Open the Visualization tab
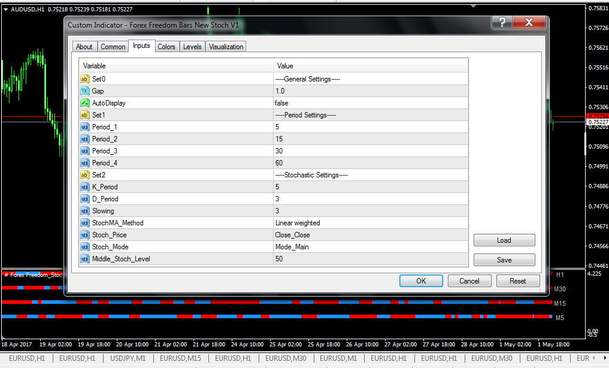 tap(226, 47)
